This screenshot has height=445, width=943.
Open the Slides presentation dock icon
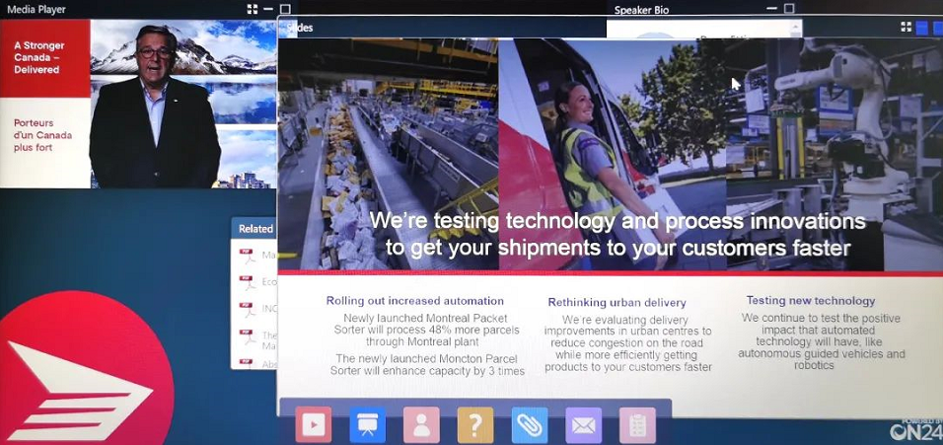(x=368, y=425)
